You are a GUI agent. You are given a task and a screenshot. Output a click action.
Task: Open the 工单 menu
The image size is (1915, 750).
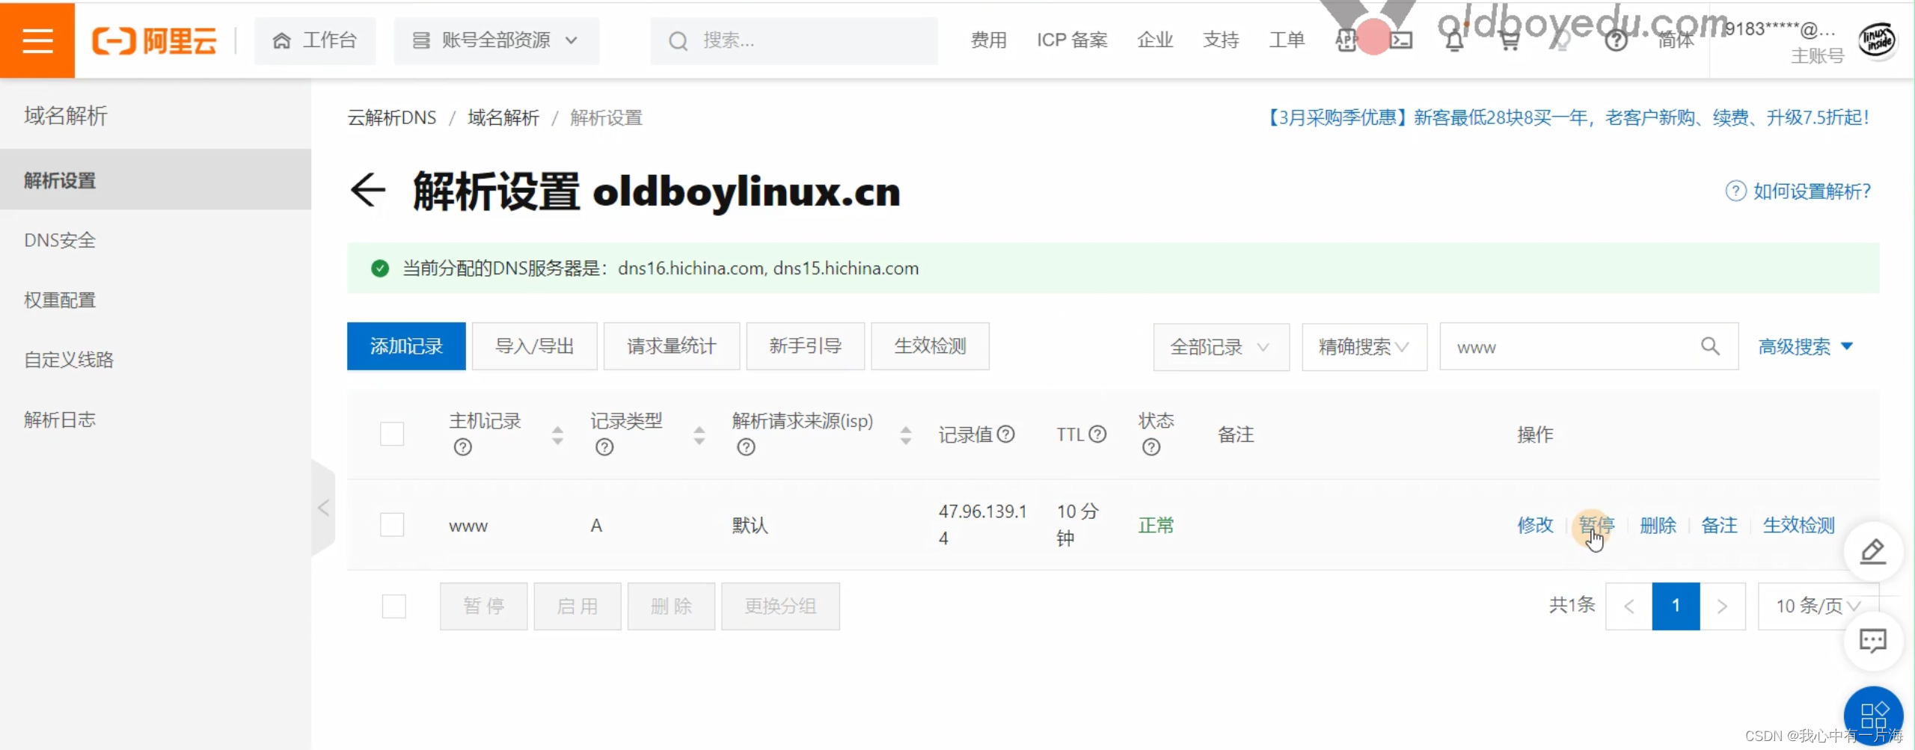point(1287,40)
